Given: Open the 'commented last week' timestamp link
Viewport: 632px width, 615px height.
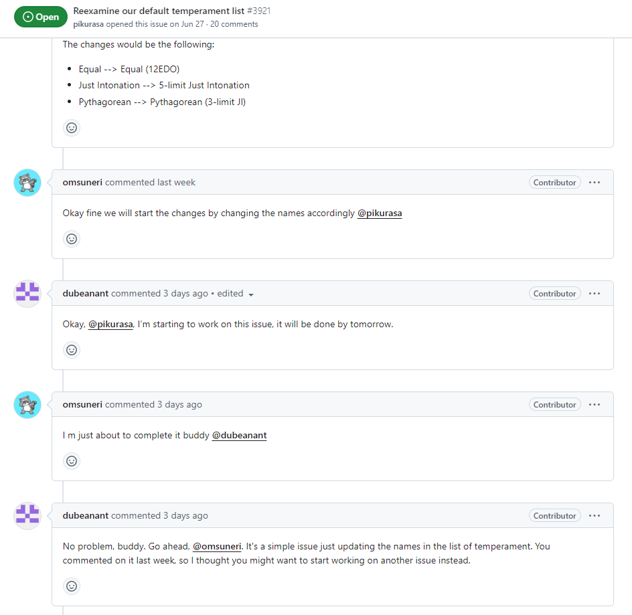Looking at the screenshot, I should click(150, 183).
